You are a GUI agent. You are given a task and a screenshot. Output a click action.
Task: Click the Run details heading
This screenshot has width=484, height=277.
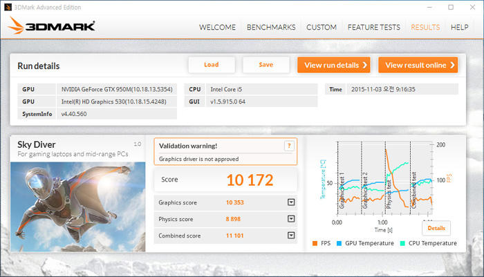pyautogui.click(x=38, y=66)
